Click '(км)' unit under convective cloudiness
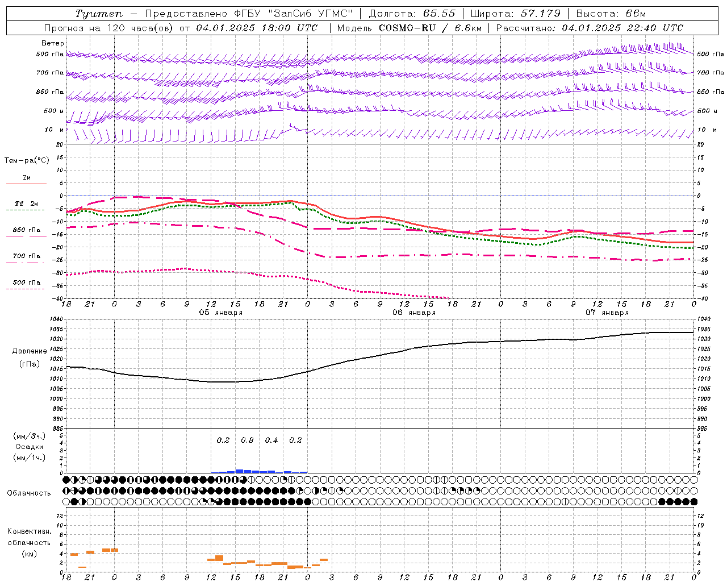Screen dimensions: 727x582 pyautogui.click(x=29, y=554)
